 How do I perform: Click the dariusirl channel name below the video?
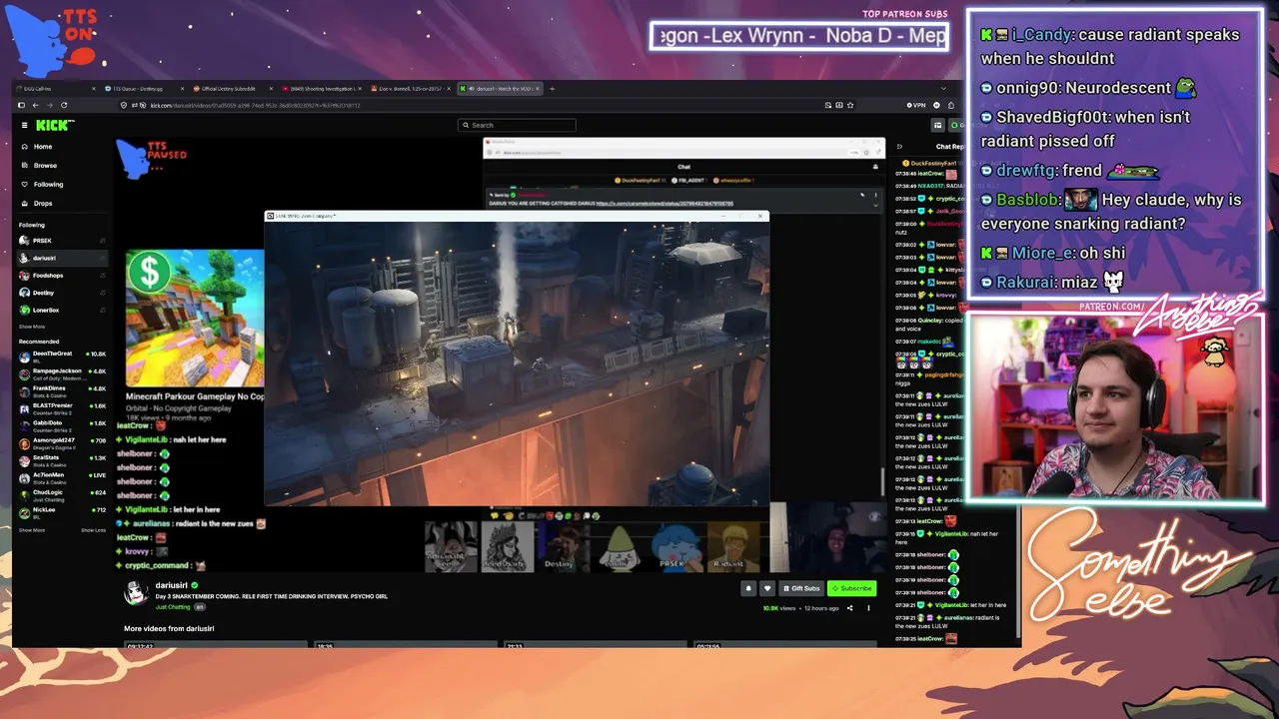click(172, 585)
